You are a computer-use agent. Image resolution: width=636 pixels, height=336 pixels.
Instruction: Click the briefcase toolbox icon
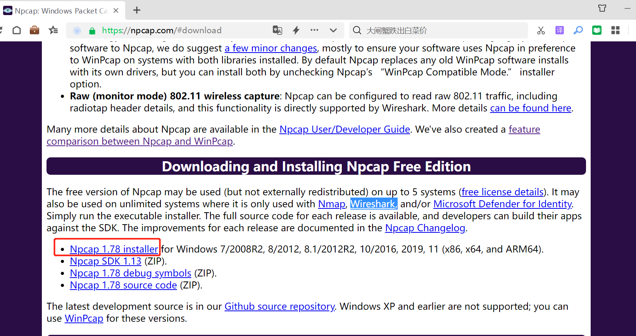tap(34, 30)
